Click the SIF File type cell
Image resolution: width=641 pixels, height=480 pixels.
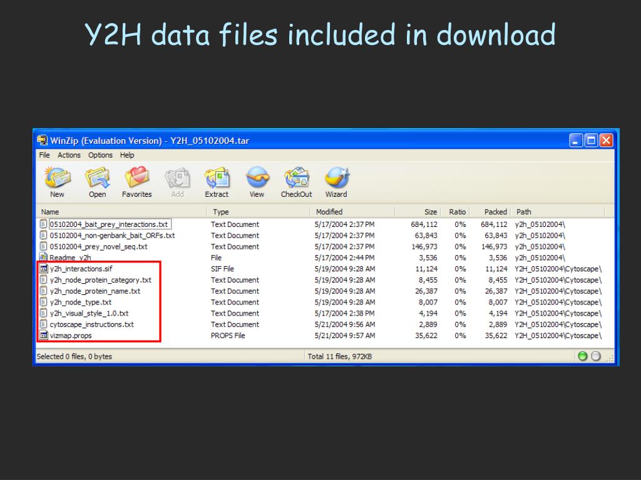tap(222, 269)
